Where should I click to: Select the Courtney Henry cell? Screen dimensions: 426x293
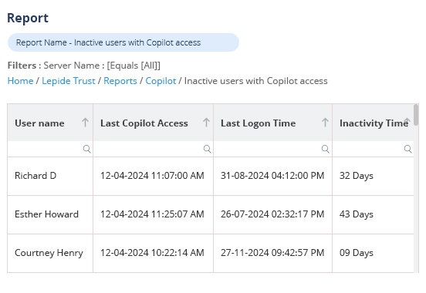coord(50,253)
